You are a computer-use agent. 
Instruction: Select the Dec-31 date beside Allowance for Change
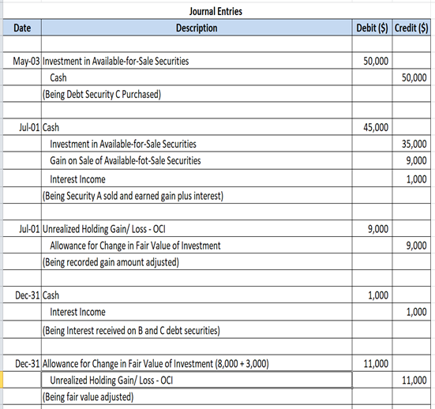[x=22, y=363]
